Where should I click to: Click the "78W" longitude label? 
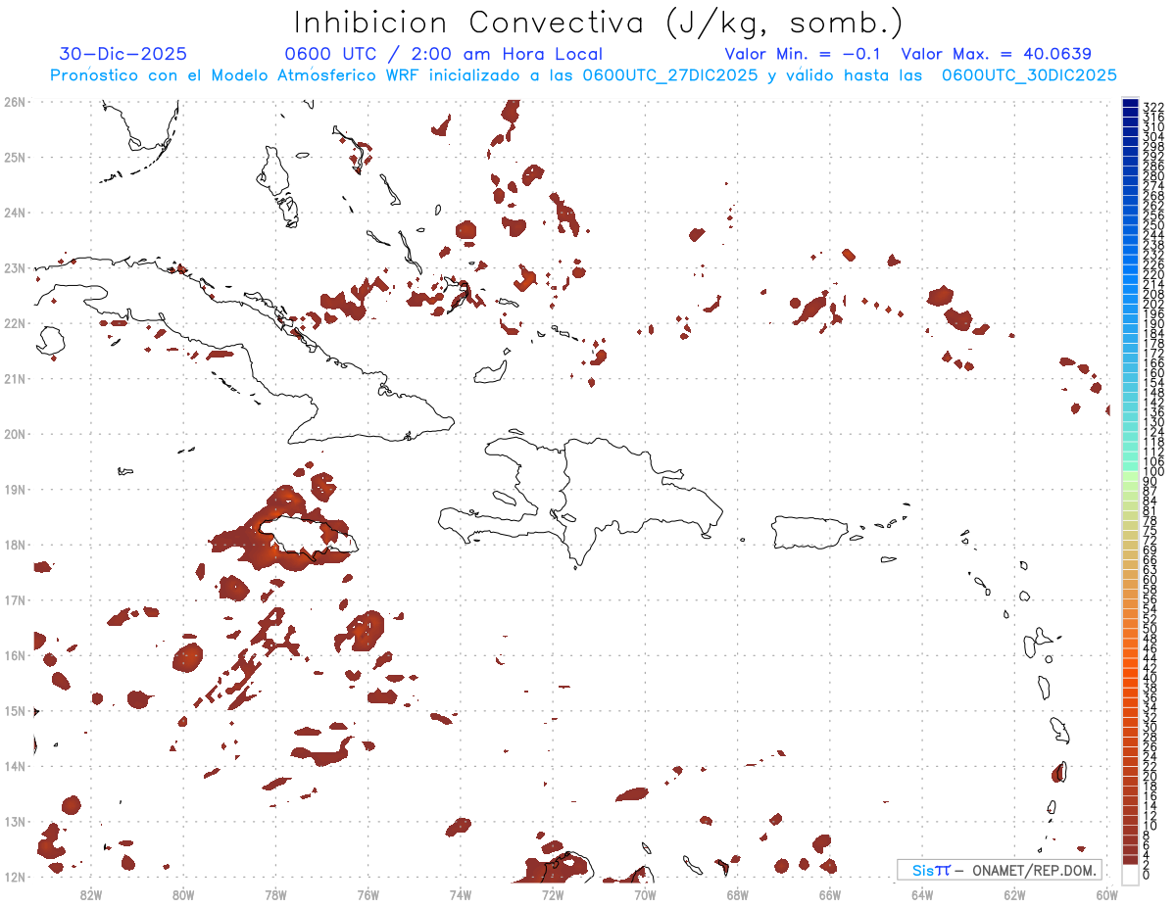point(275,893)
